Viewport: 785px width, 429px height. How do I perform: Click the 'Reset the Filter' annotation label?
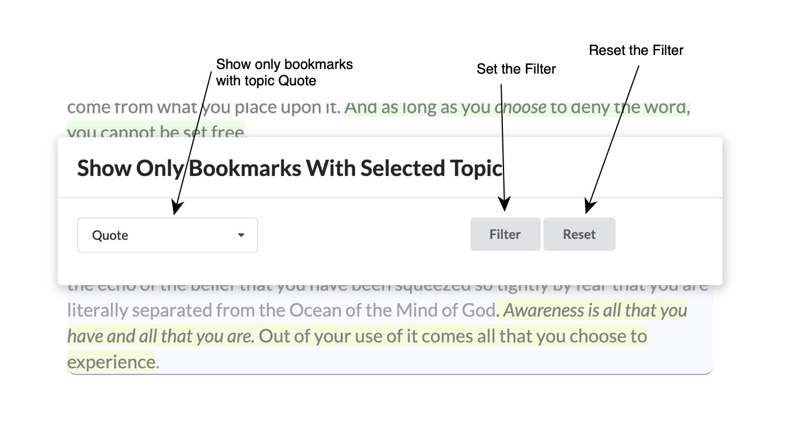pos(636,50)
